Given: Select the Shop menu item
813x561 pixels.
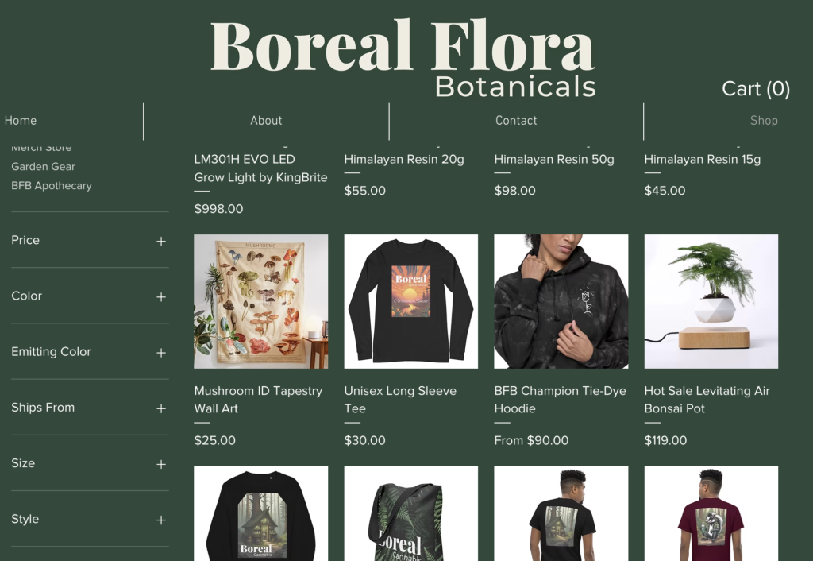Looking at the screenshot, I should 764,121.
